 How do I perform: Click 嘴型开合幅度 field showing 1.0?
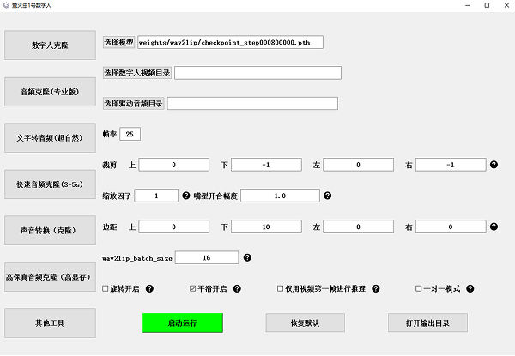pyautogui.click(x=280, y=196)
